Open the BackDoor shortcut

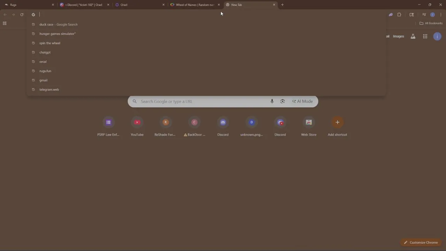tap(194, 127)
